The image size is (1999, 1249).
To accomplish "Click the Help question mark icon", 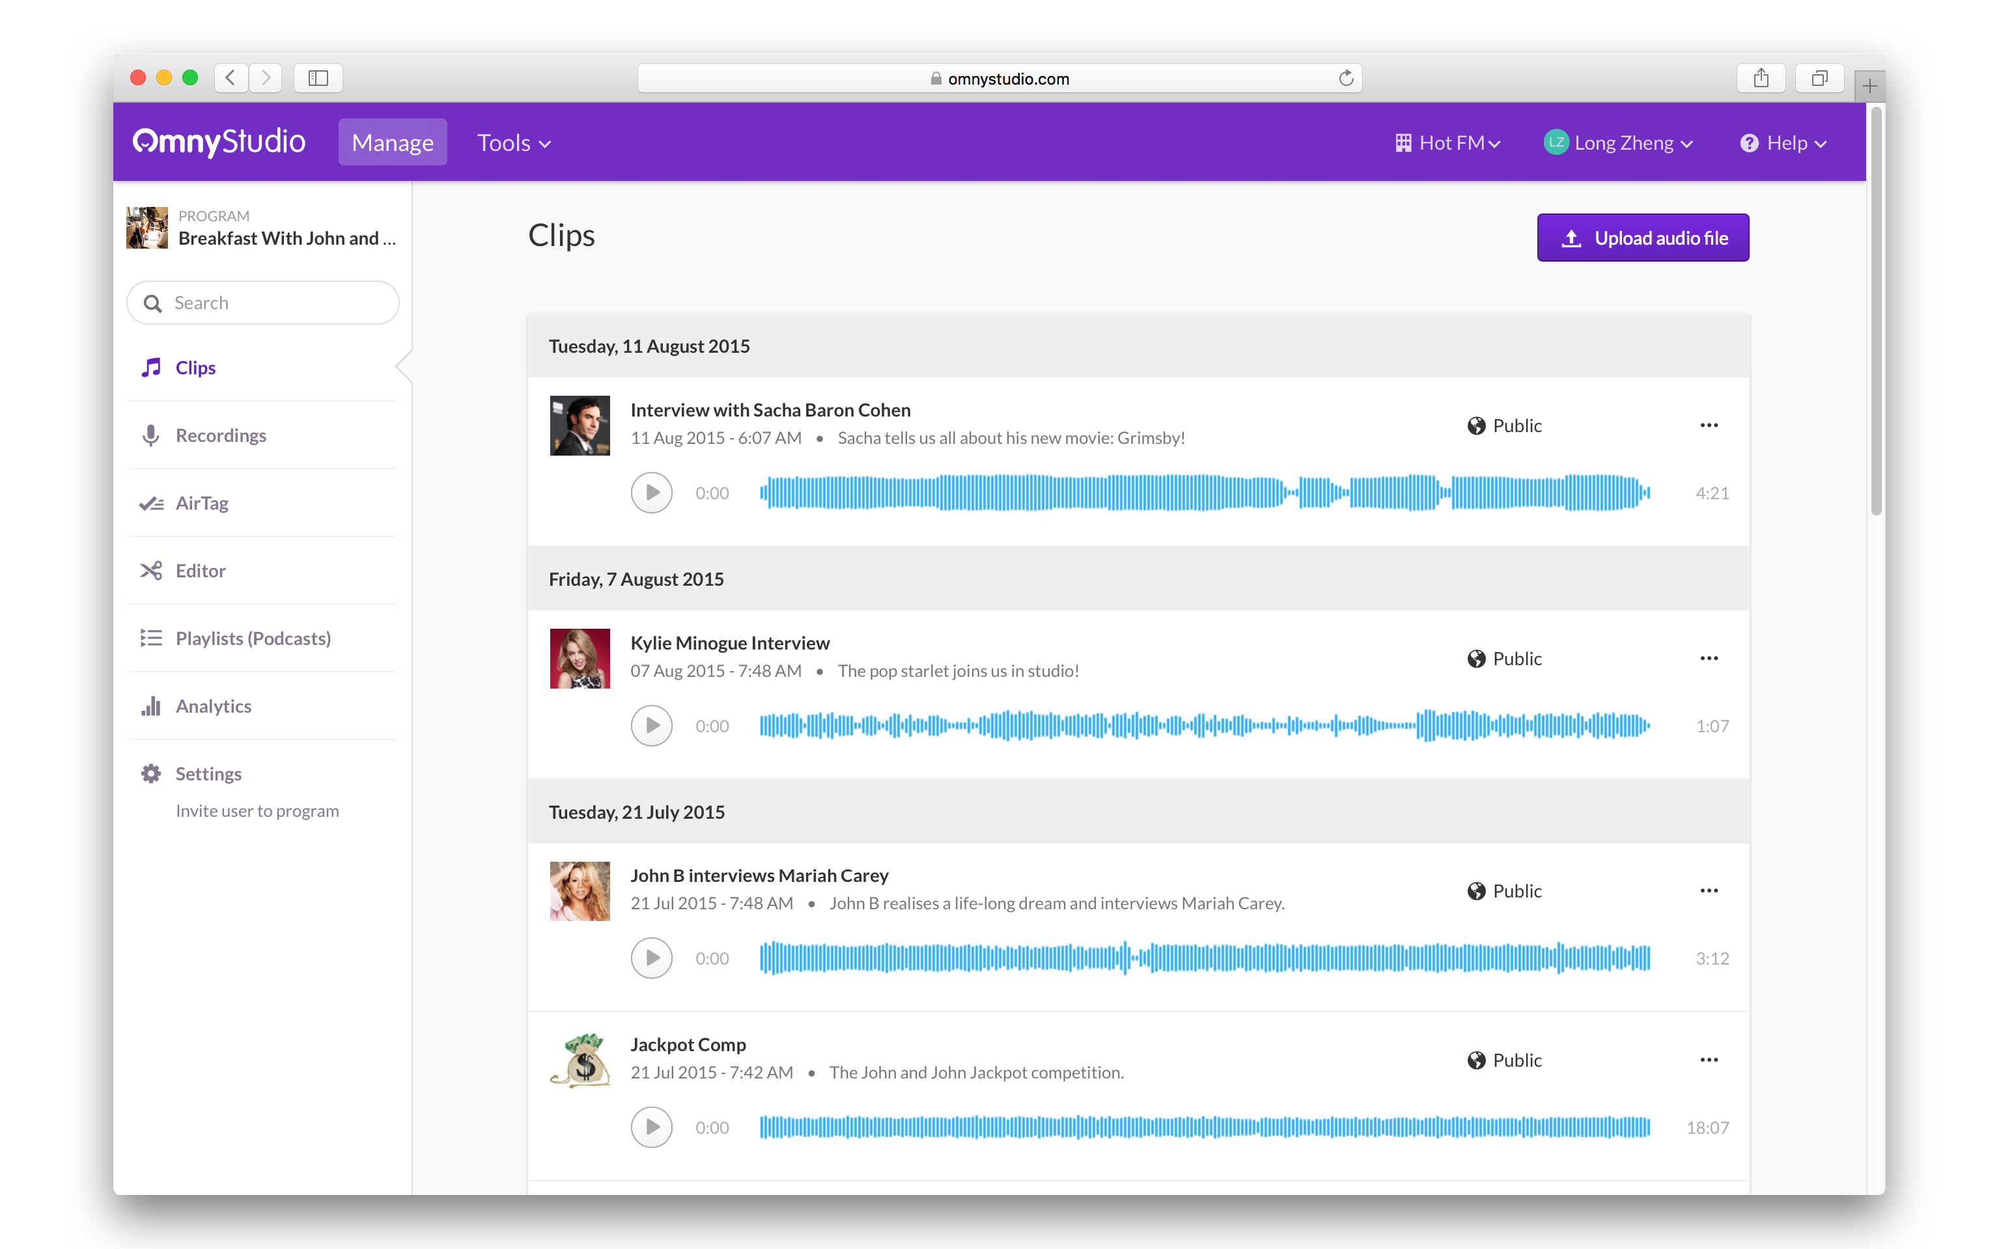I will tap(1748, 143).
